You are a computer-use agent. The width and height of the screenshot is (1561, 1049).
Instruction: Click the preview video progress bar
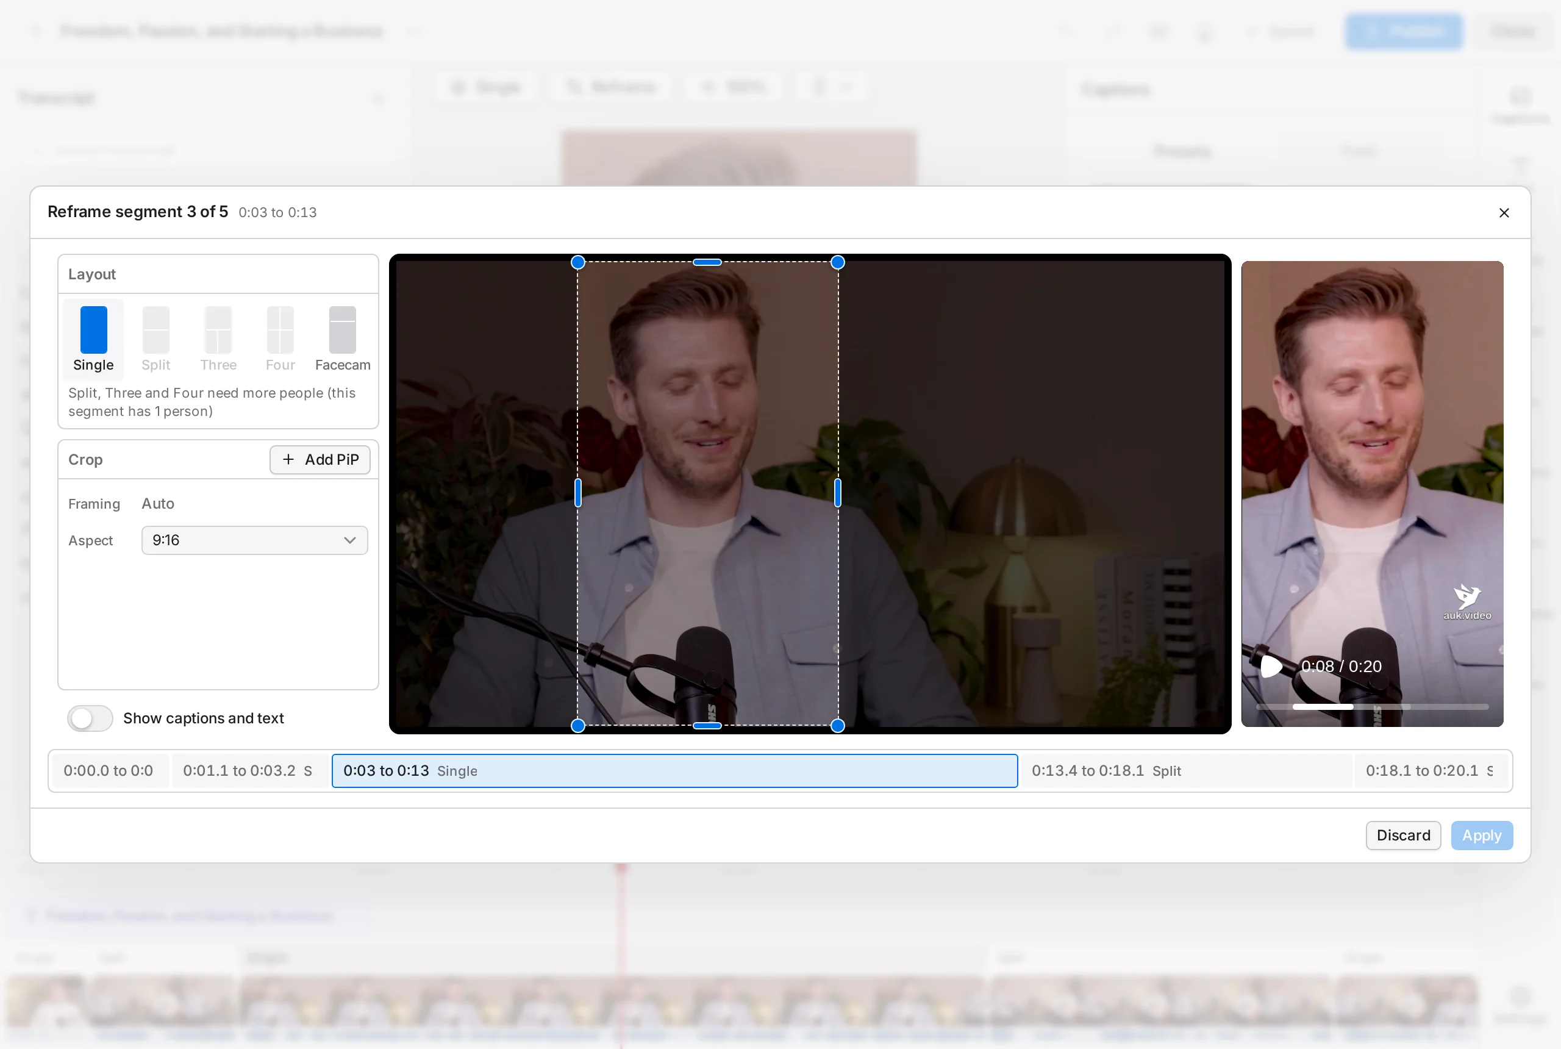click(1372, 706)
